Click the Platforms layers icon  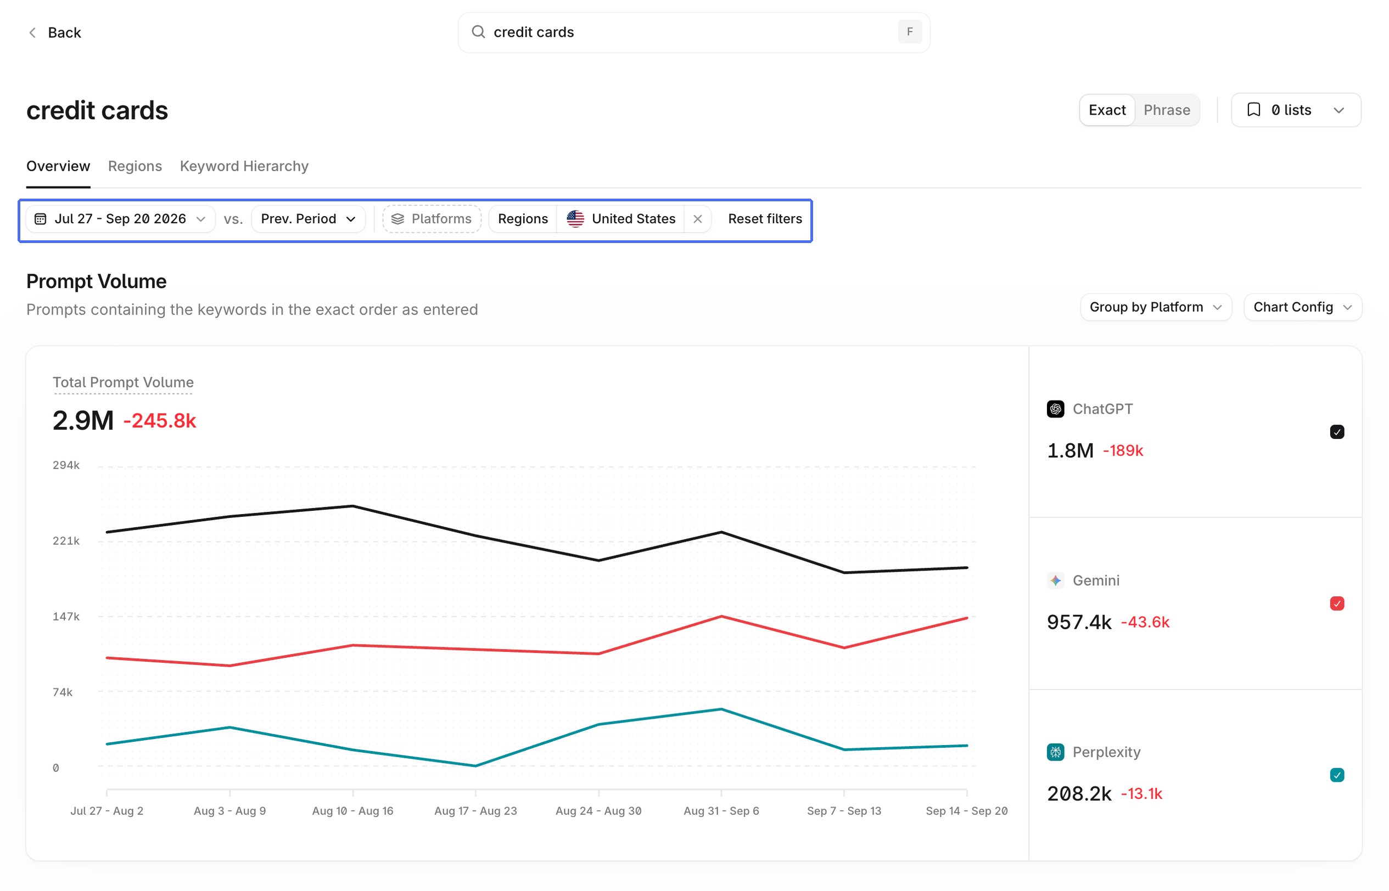(398, 219)
